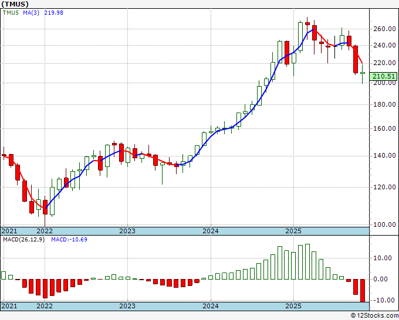Click 2023 on the MACD timeline

point(127,306)
